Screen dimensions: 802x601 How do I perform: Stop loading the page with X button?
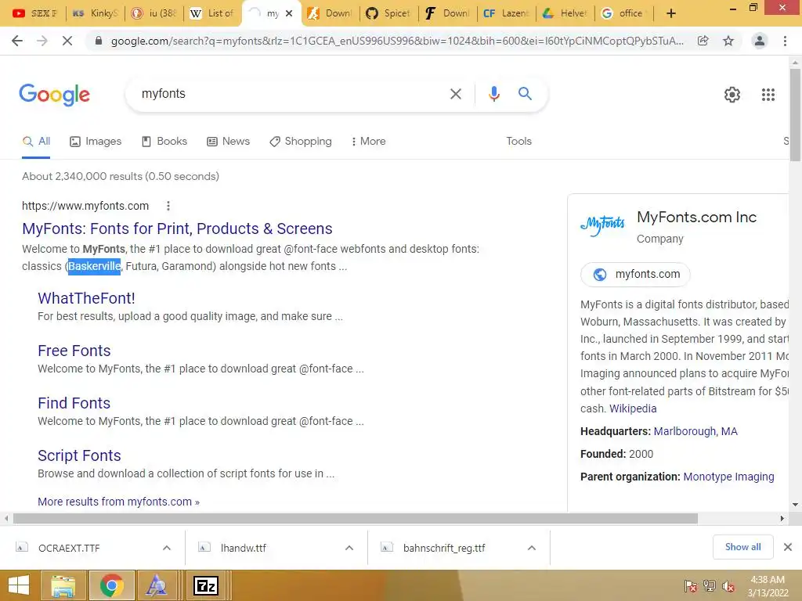(x=67, y=41)
